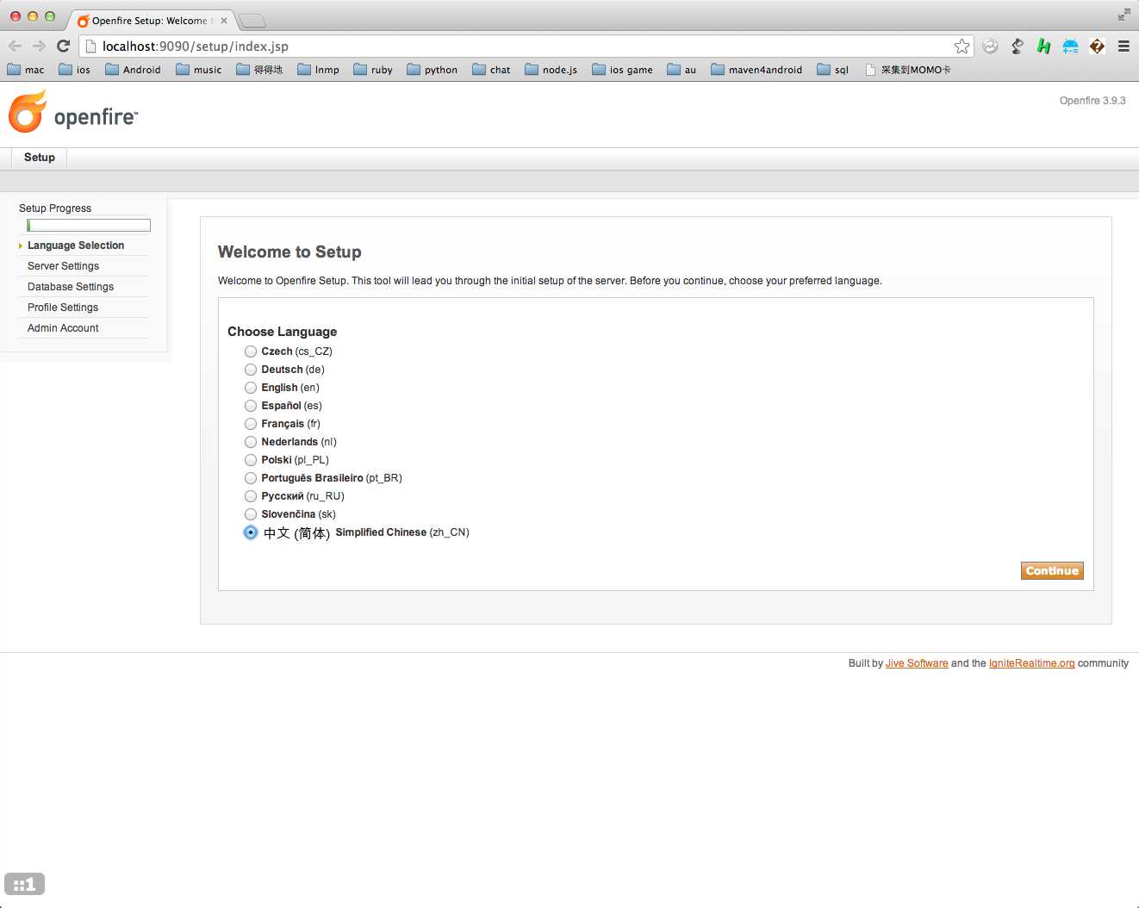The width and height of the screenshot is (1139, 908).
Task: Open the ios game bookmarks folder
Action: (x=622, y=70)
